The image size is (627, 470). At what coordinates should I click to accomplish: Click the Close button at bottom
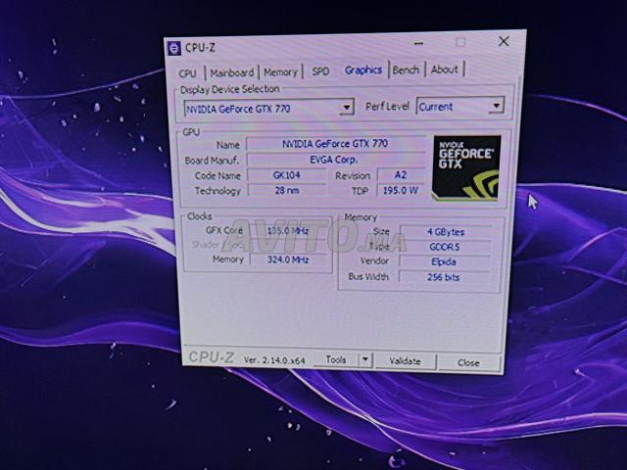tap(468, 363)
